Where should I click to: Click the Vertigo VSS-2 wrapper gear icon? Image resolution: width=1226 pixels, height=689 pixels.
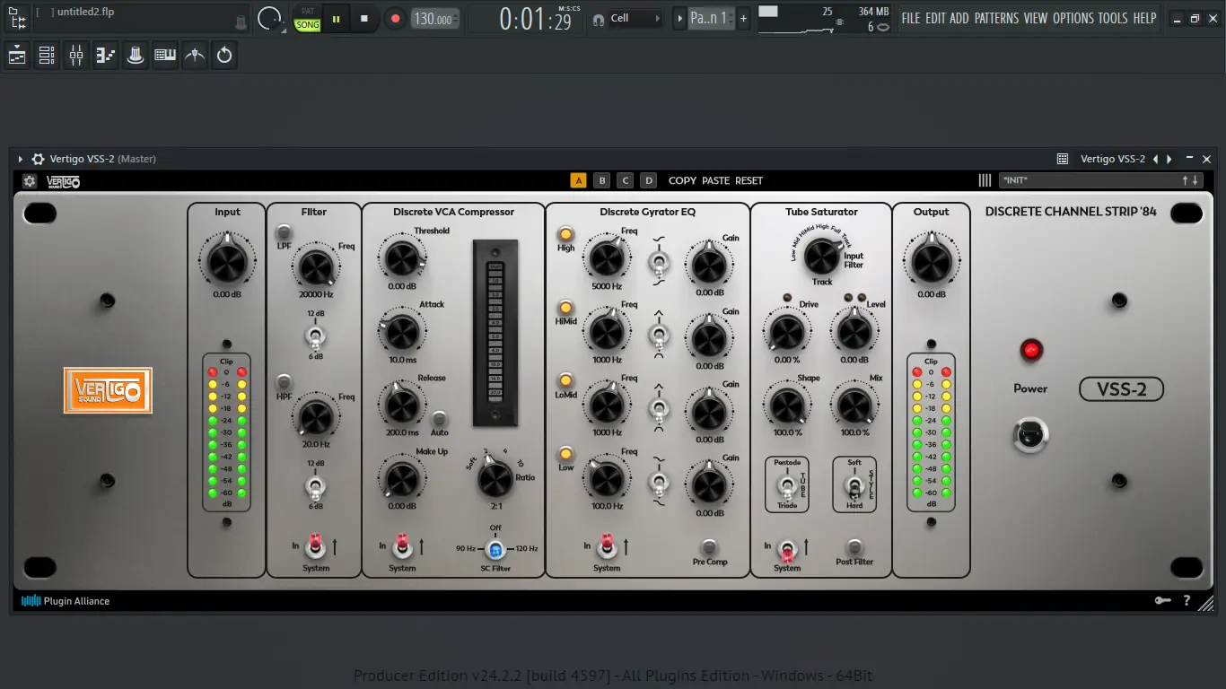(38, 159)
